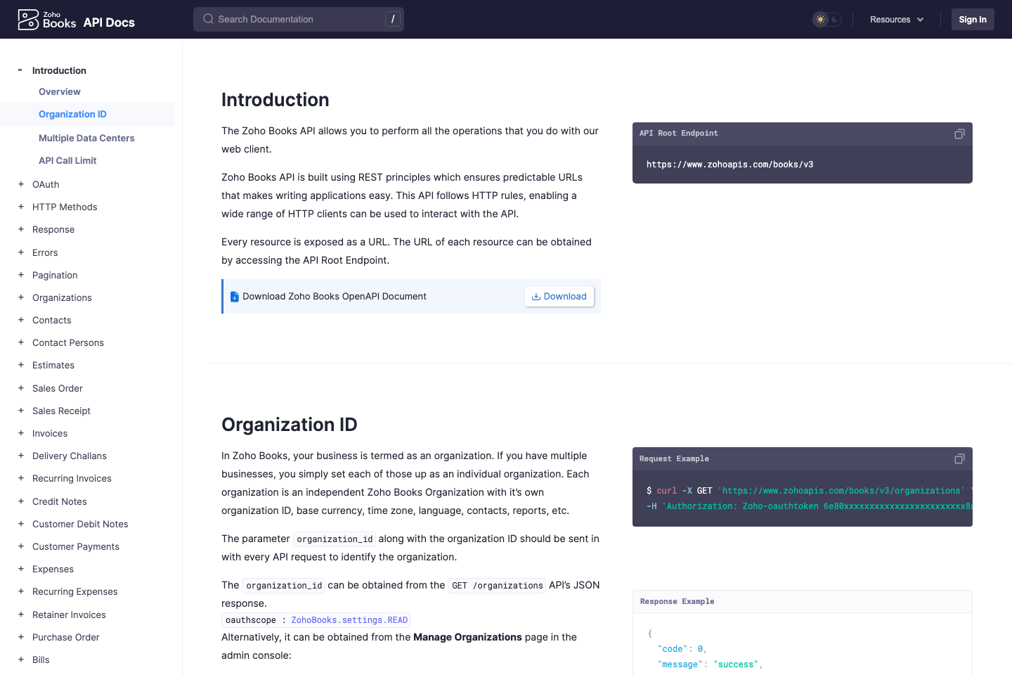Click the search magnifier icon
The image size is (1012, 675).
coord(208,19)
